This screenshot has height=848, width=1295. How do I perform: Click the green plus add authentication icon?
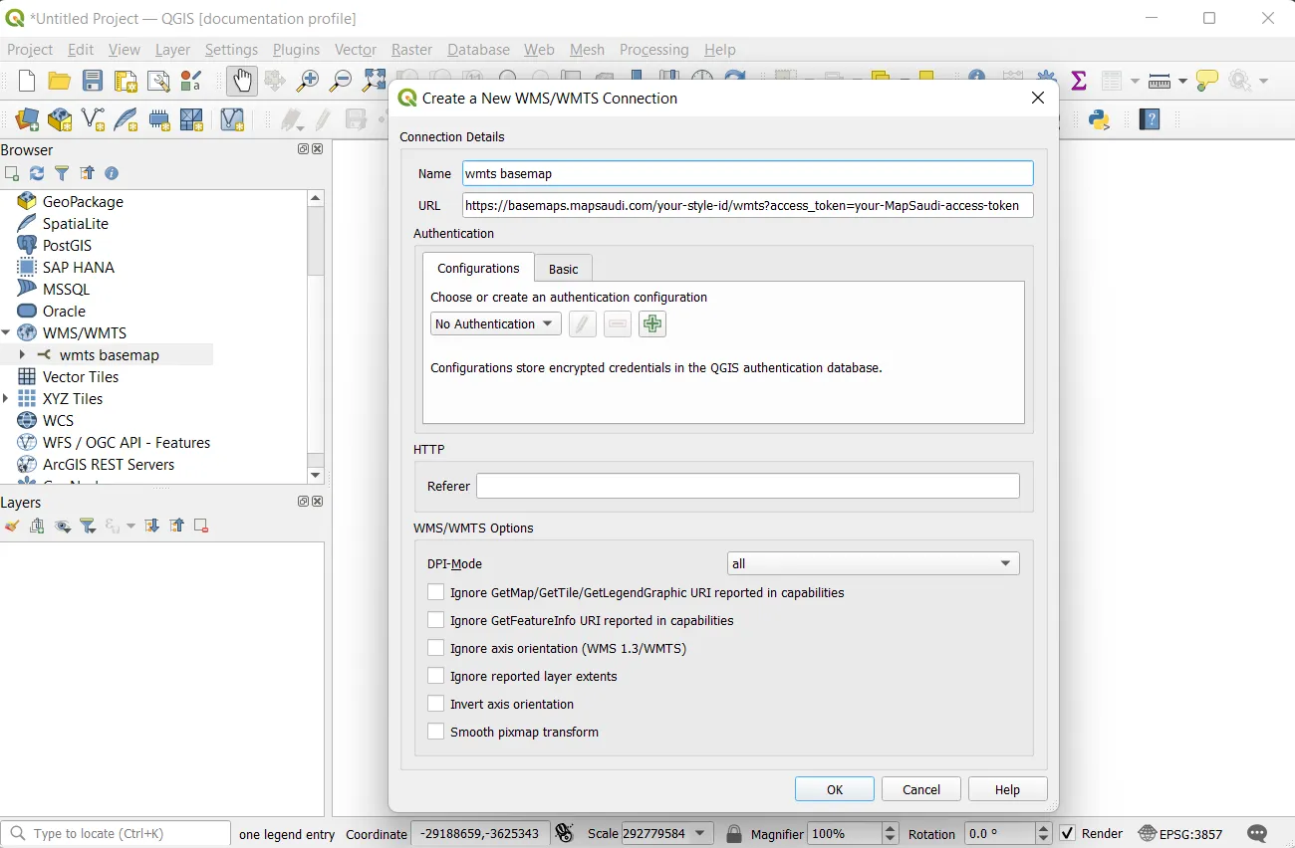pyautogui.click(x=652, y=324)
